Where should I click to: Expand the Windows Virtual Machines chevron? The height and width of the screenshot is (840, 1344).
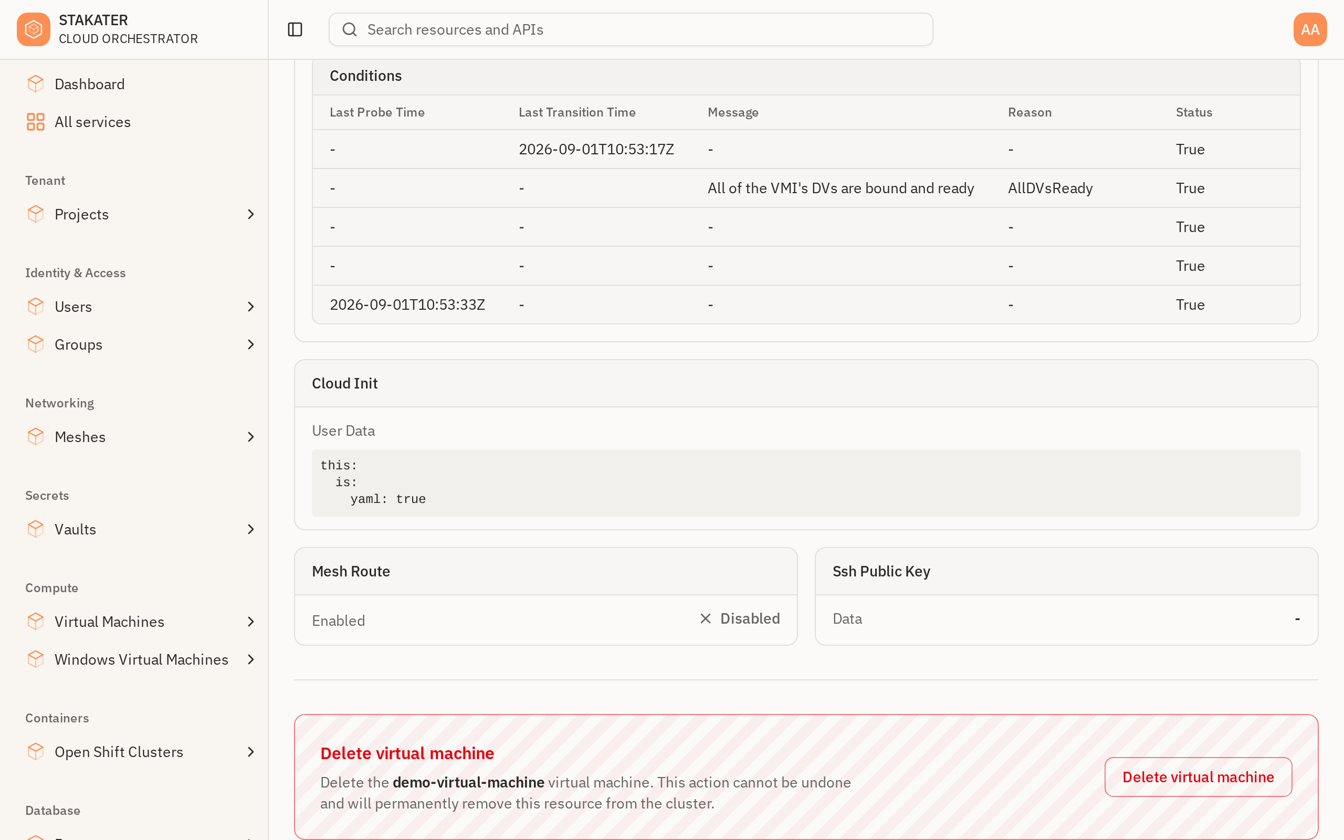pos(250,658)
